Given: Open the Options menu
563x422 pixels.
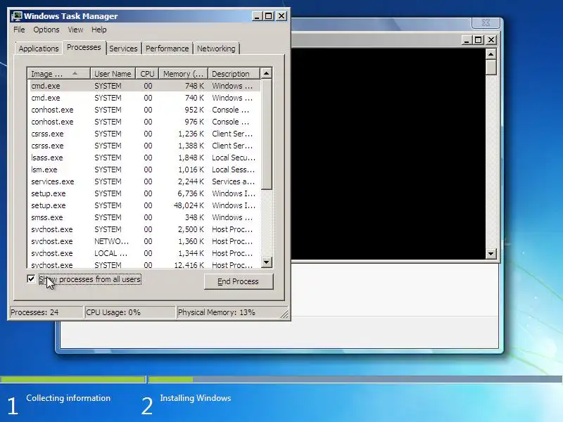Looking at the screenshot, I should (x=46, y=30).
